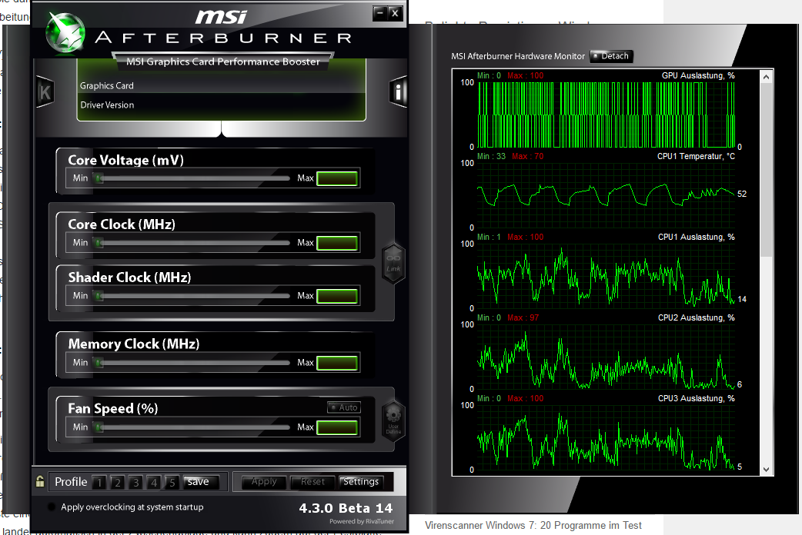Open Virenscanner Windows 7 link in browser
Image resolution: width=802 pixels, height=535 pixels.
(533, 525)
